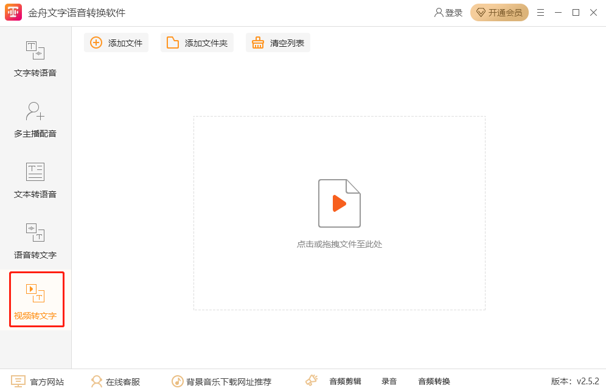Open the 录音 recording link
The image size is (606, 391).
tap(389, 381)
